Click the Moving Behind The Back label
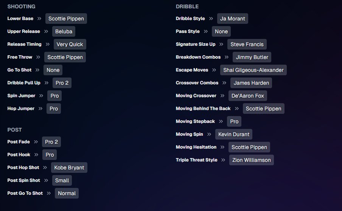 click(x=203, y=109)
